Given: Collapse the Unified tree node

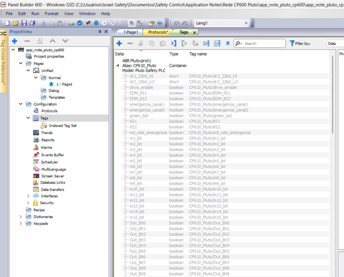Looking at the screenshot, I should (28, 70).
